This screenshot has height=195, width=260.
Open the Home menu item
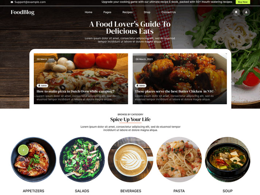click(x=88, y=12)
